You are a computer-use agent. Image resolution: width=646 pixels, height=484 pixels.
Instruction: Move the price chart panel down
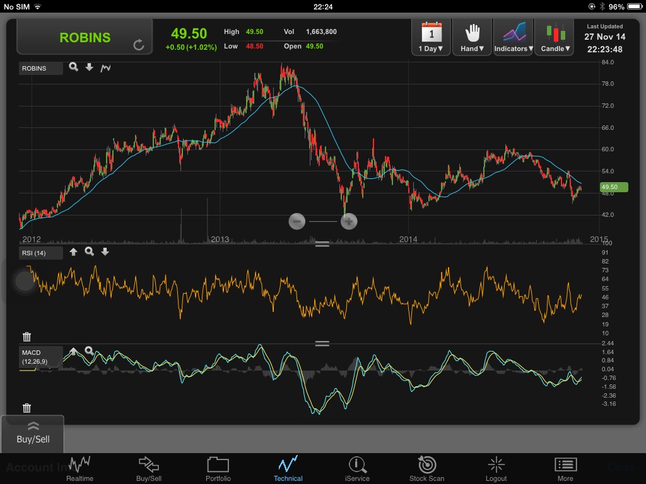[x=90, y=67]
